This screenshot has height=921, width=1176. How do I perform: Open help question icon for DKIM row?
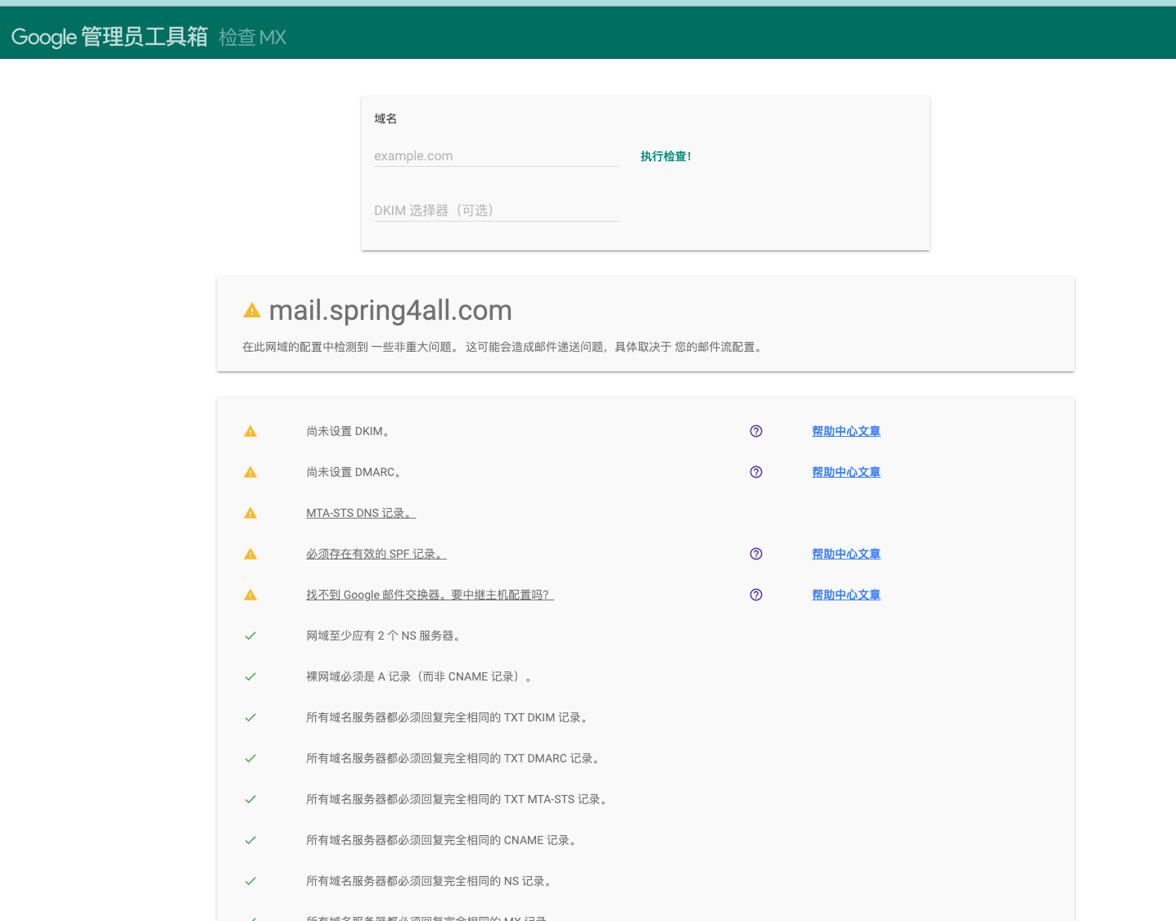coord(756,431)
